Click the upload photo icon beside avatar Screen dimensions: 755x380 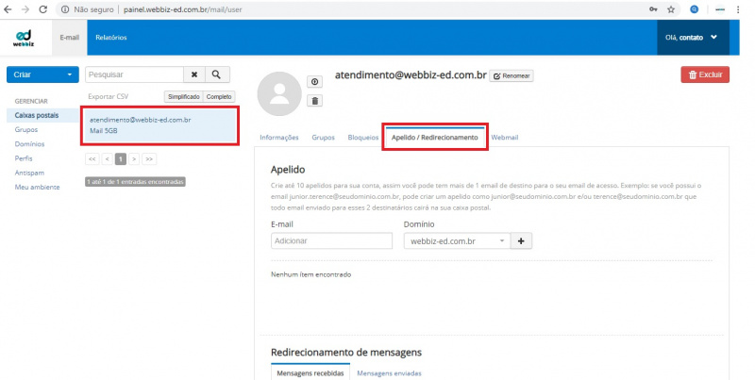coord(315,82)
